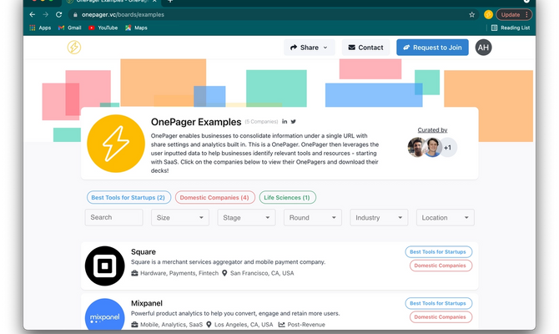Open the board's Twitter icon
This screenshot has height=334, width=559.
293,122
